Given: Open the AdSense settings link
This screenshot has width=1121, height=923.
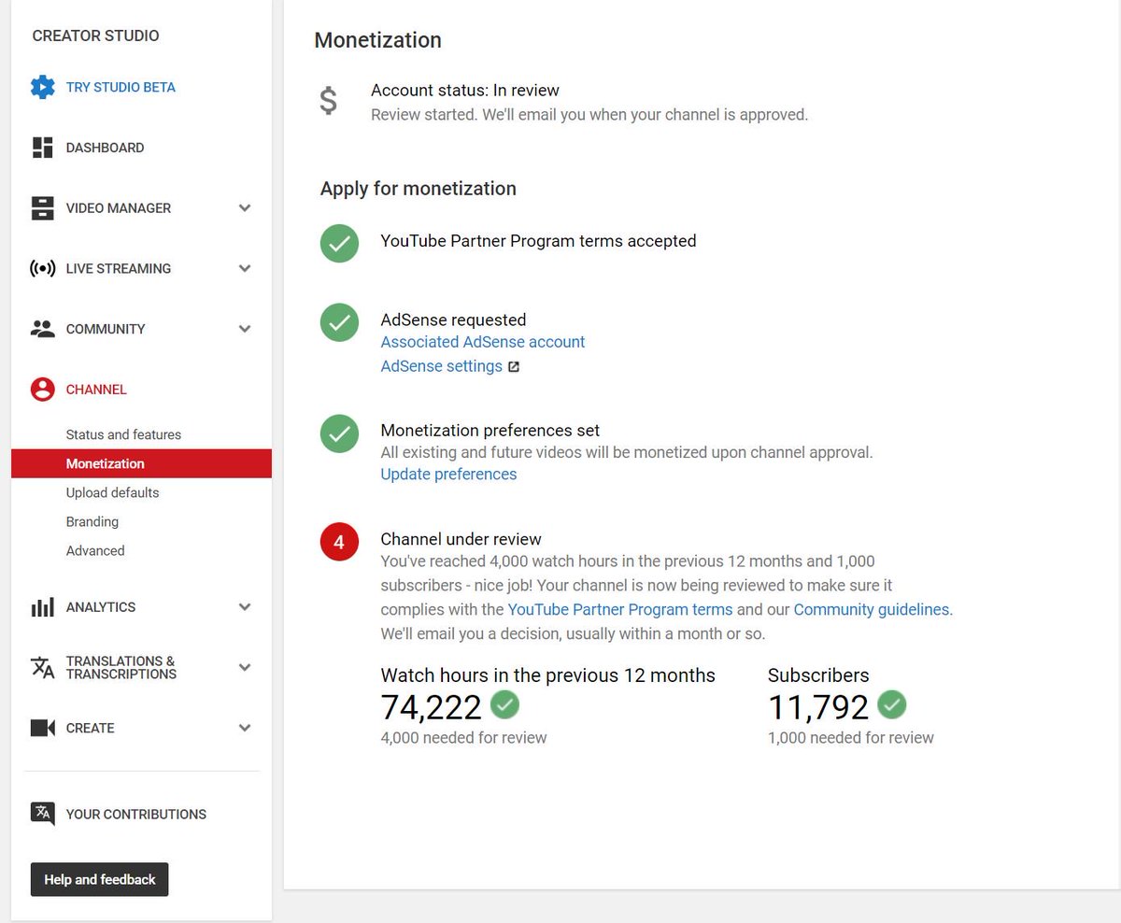Looking at the screenshot, I should coord(442,366).
